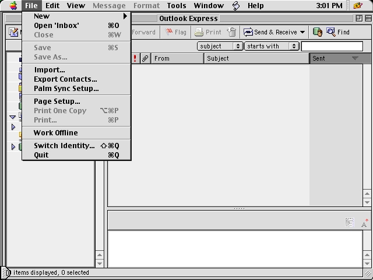The width and height of the screenshot is (373, 280).
Task: Open the 'subject' filter dropdown
Action: tap(220, 46)
